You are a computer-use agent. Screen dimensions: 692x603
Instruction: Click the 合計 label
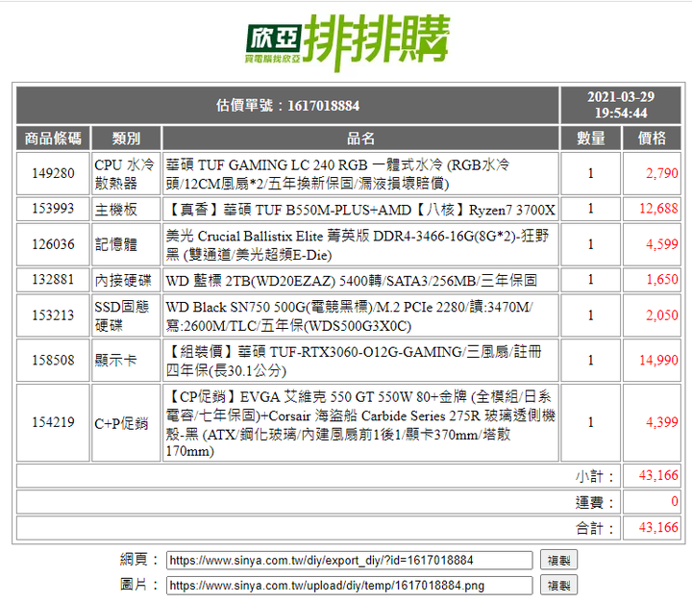tap(595, 528)
